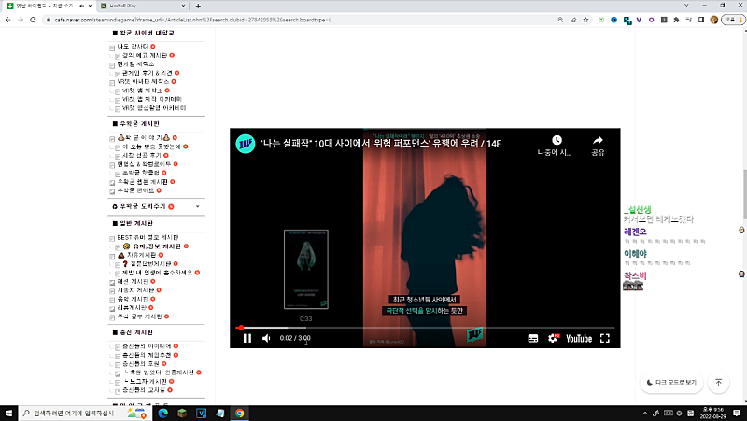The height and width of the screenshot is (421, 747).
Task: Open the 음악 게시판 board
Action: click(x=133, y=299)
